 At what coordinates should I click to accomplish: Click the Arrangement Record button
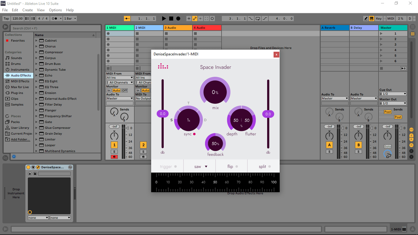point(178,19)
